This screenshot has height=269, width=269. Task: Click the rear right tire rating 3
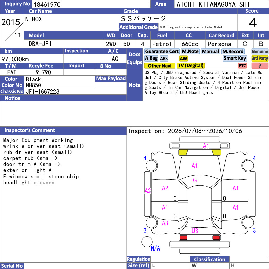pos(254,230)
